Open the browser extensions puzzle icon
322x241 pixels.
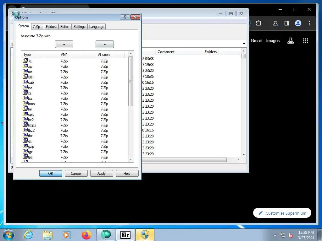(x=258, y=23)
